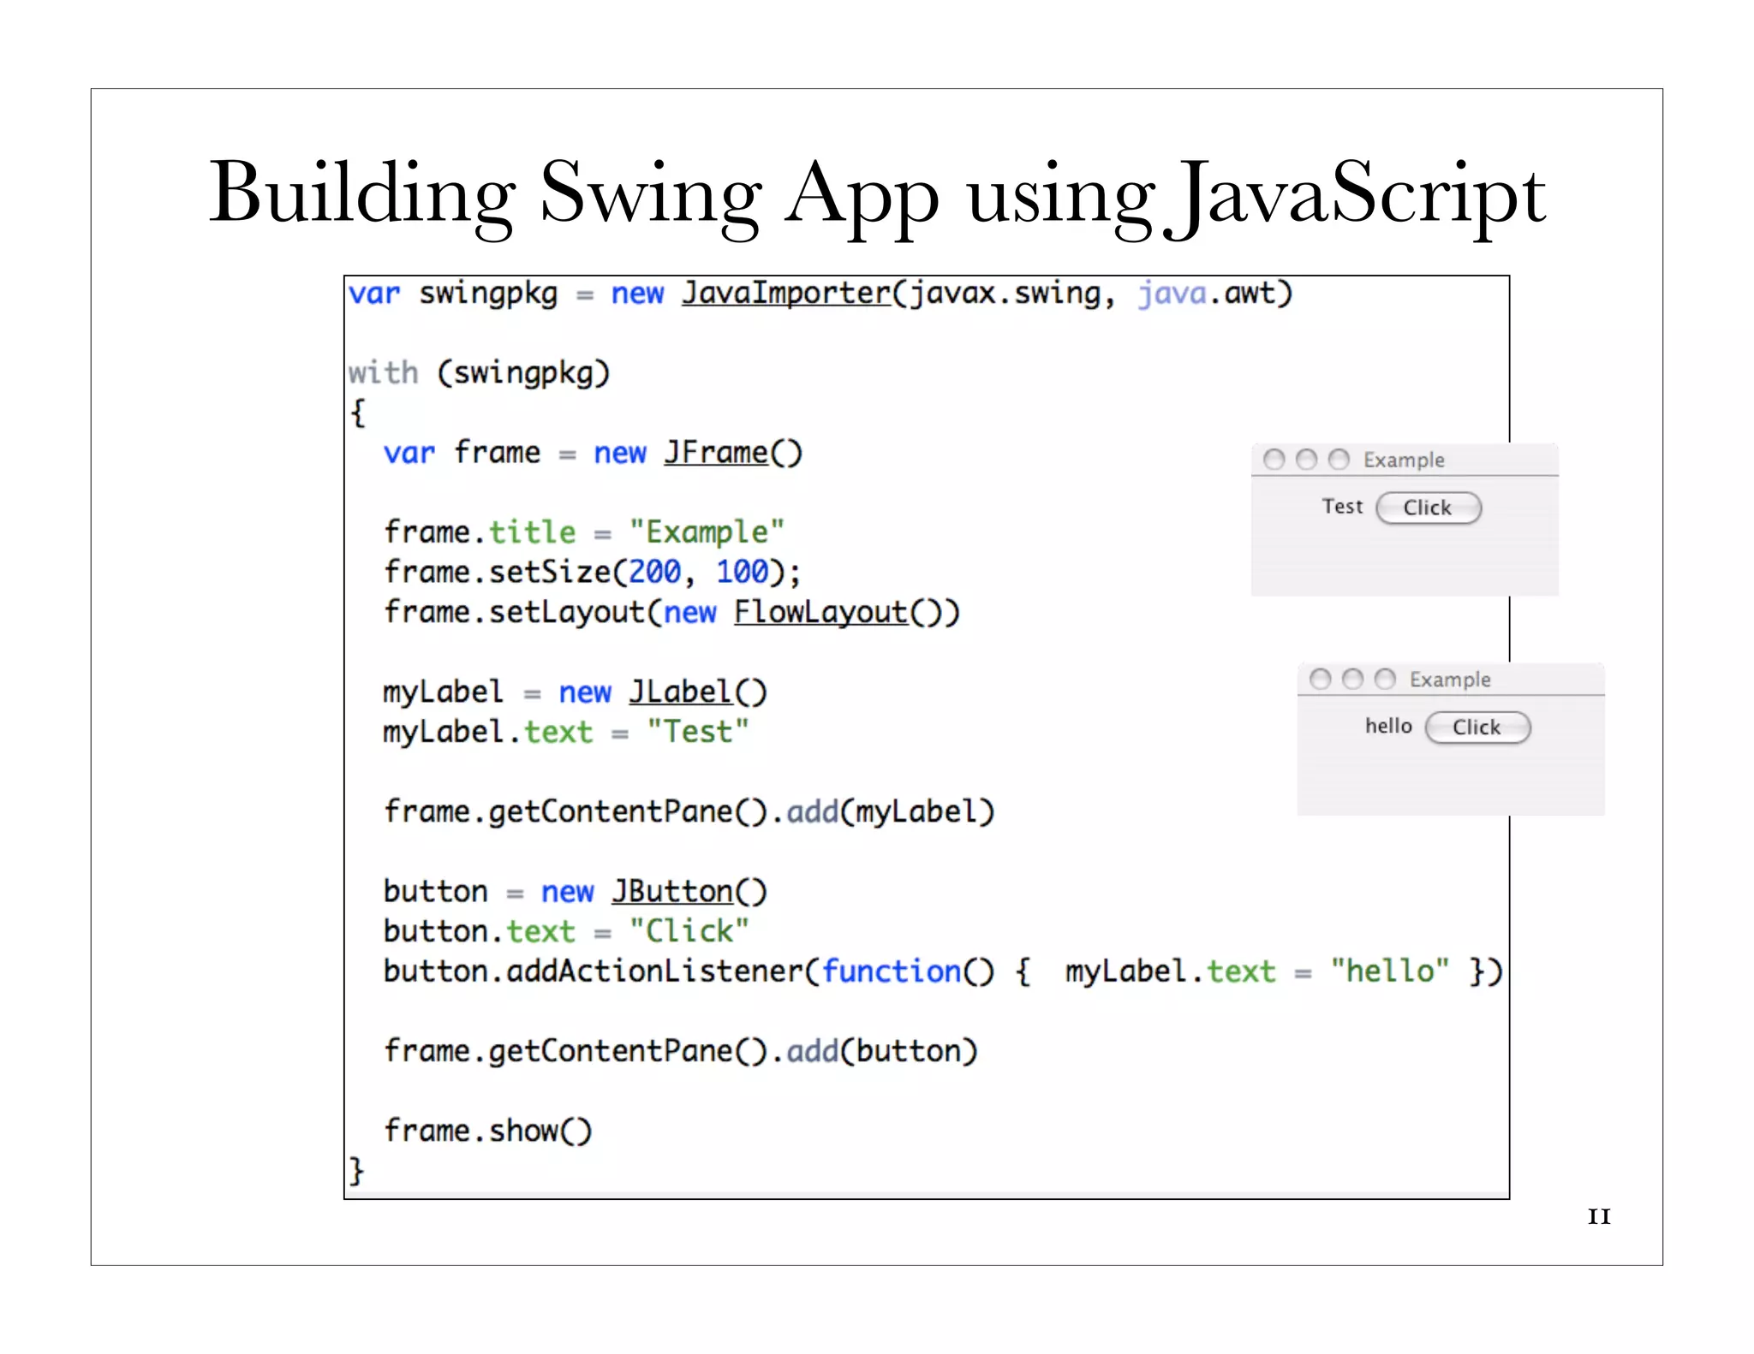This screenshot has width=1754, height=1354.
Task: Select the "Test" label in the Example window
Action: click(1342, 507)
